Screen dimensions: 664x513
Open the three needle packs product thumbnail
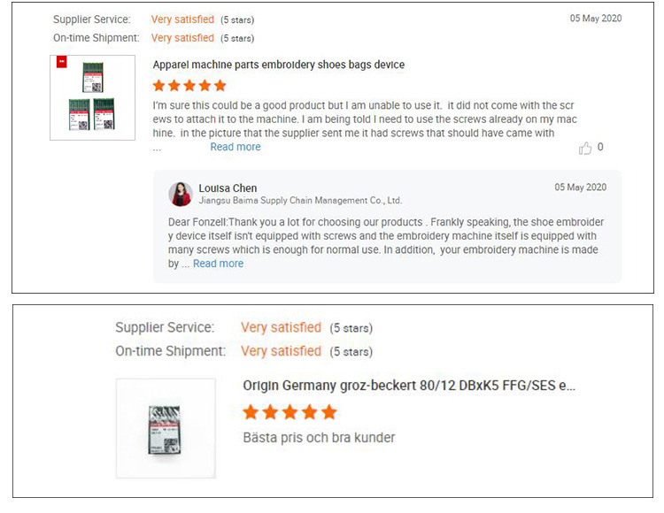click(x=93, y=97)
